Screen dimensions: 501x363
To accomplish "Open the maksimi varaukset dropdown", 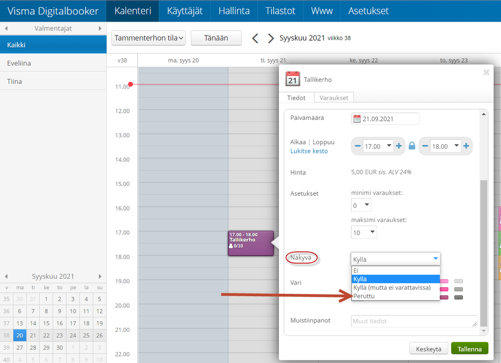I will (x=364, y=232).
